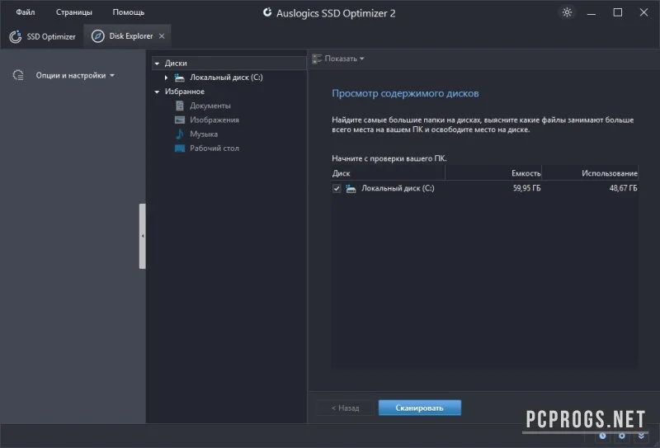
Task: Switch to the SSD Optimizer tab
Action: pos(43,36)
